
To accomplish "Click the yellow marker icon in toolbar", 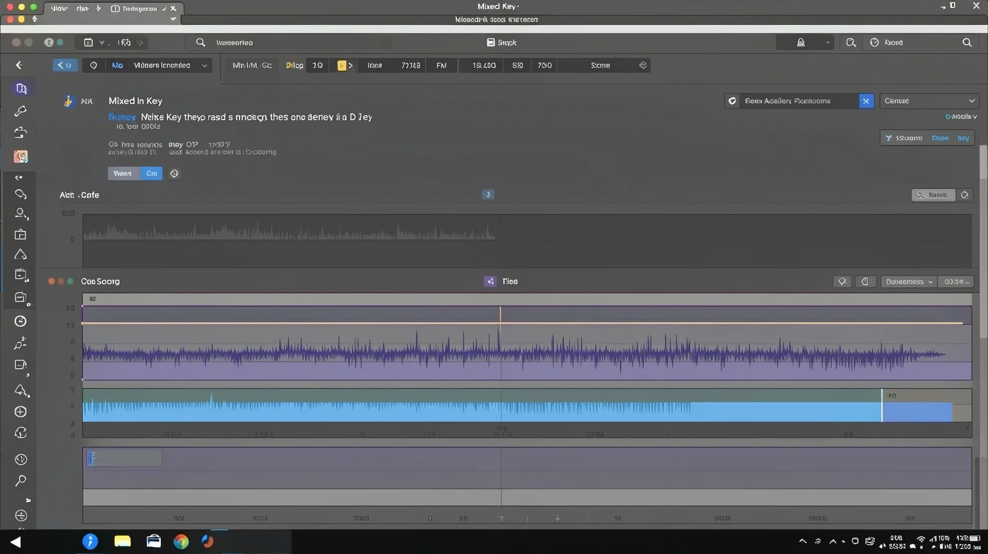I will click(342, 65).
